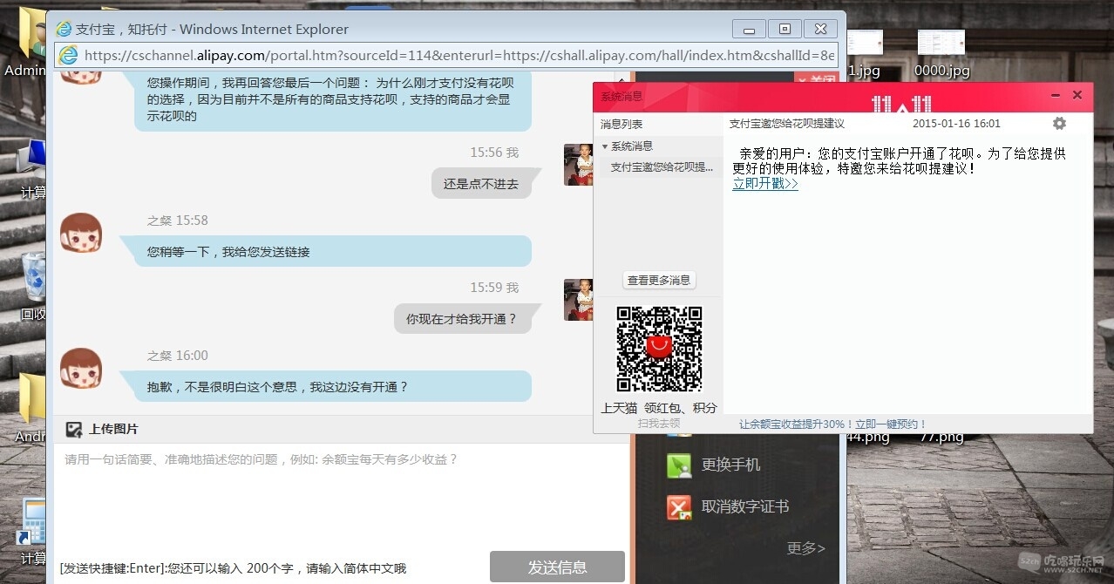Click the 更换手机 menu entry text
This screenshot has width=1114, height=584.
click(x=730, y=465)
